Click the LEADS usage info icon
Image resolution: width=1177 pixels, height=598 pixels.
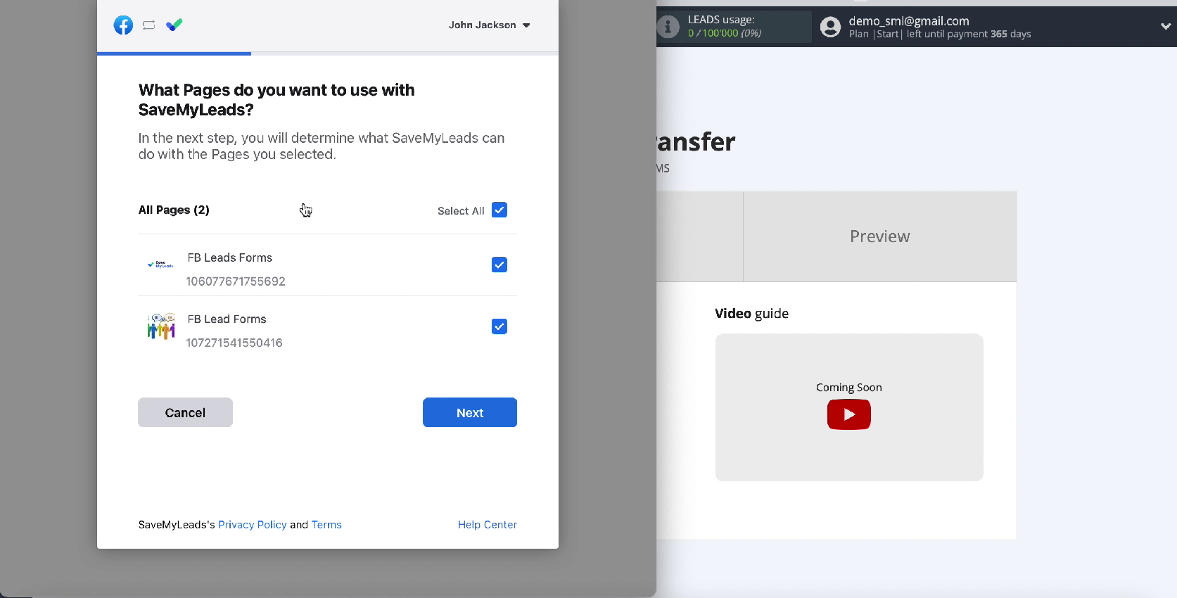[x=668, y=27]
